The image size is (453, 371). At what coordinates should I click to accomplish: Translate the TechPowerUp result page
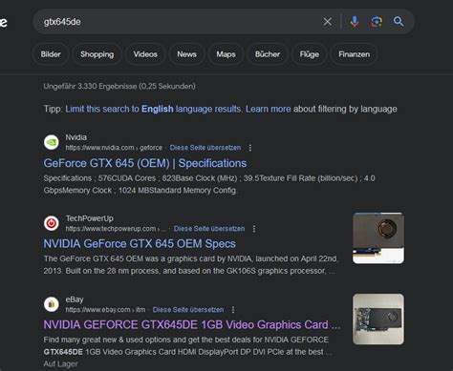(209, 229)
